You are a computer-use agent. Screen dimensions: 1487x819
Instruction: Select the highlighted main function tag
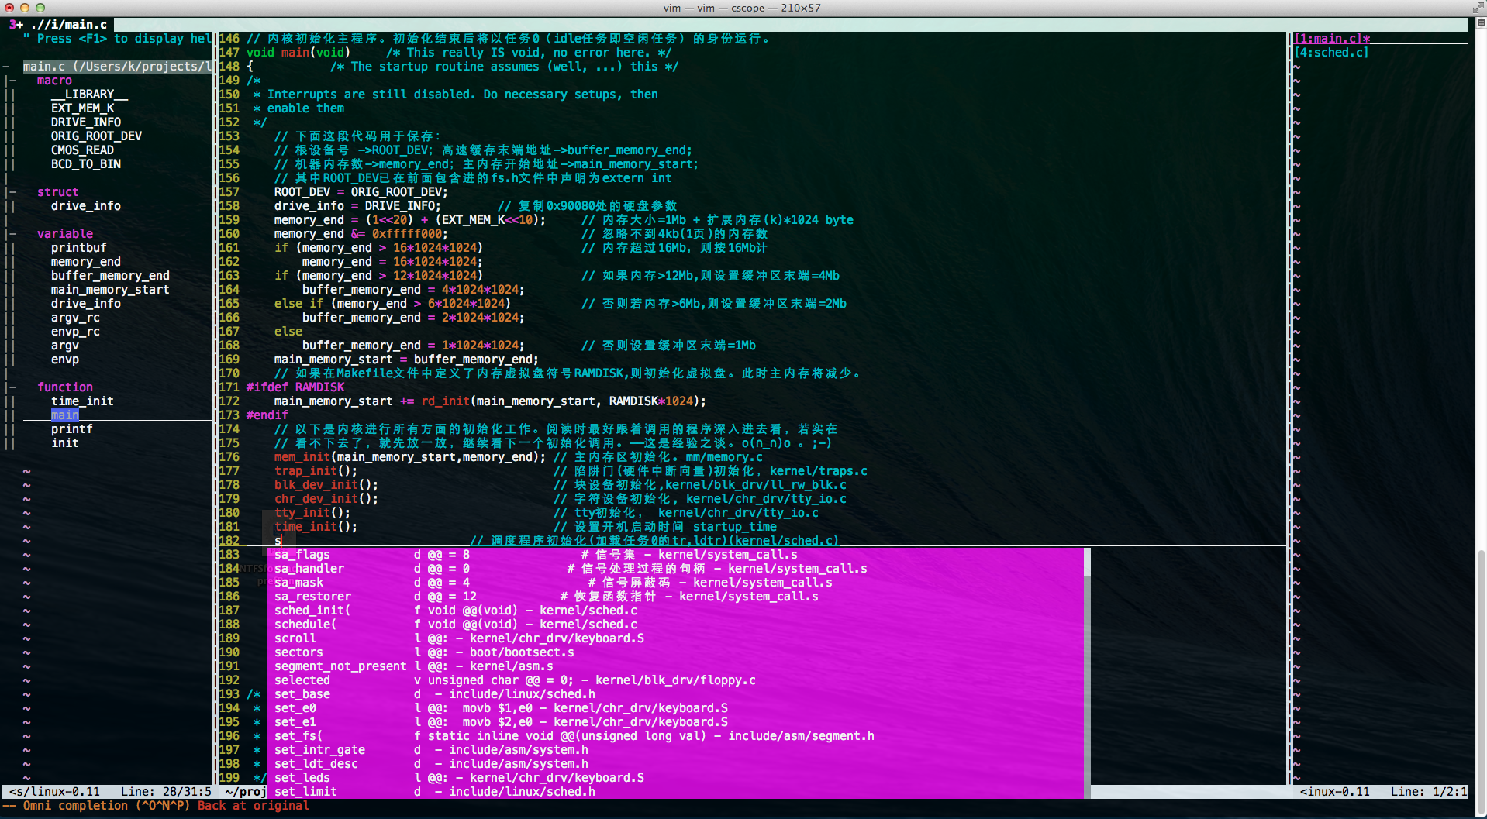click(65, 415)
